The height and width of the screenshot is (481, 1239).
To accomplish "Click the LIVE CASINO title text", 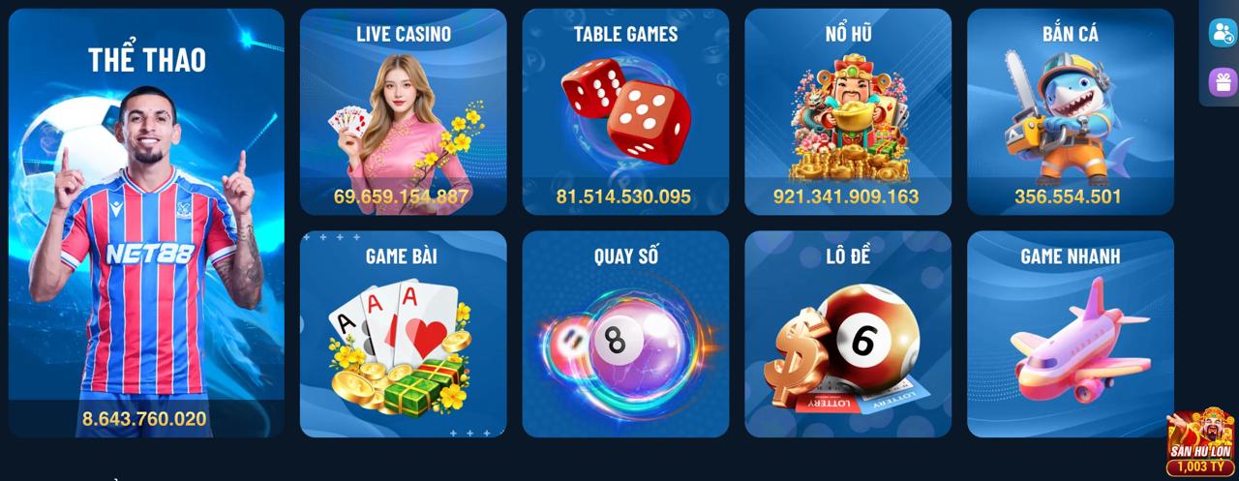I will click(x=404, y=33).
